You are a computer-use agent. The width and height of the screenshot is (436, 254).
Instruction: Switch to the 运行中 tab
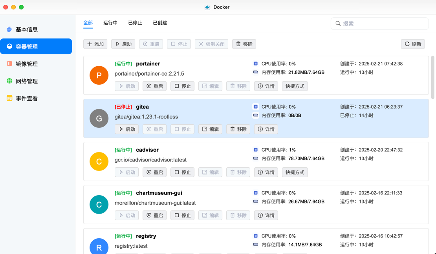[110, 23]
